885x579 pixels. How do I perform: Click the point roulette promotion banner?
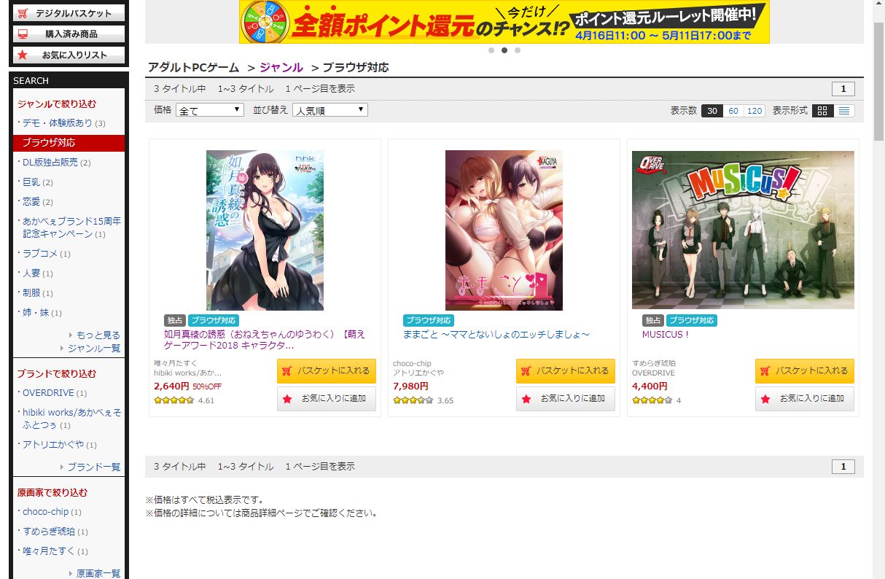(504, 22)
